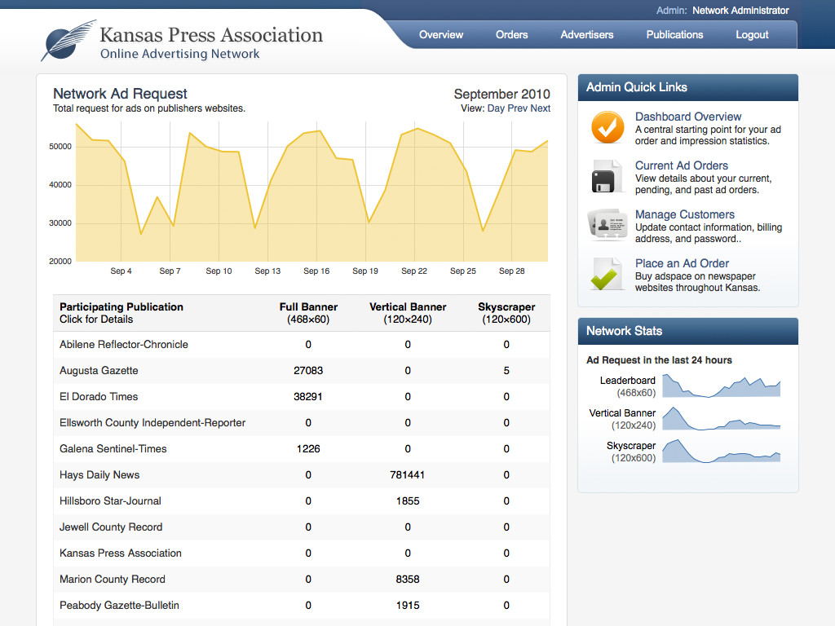
Task: Click the Online Advertising Network subtitle
Action: pos(179,54)
